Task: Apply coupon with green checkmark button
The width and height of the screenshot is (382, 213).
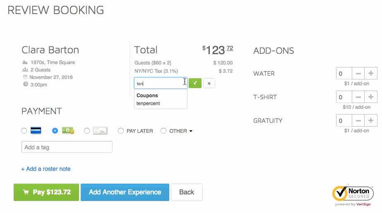Action: [195, 83]
